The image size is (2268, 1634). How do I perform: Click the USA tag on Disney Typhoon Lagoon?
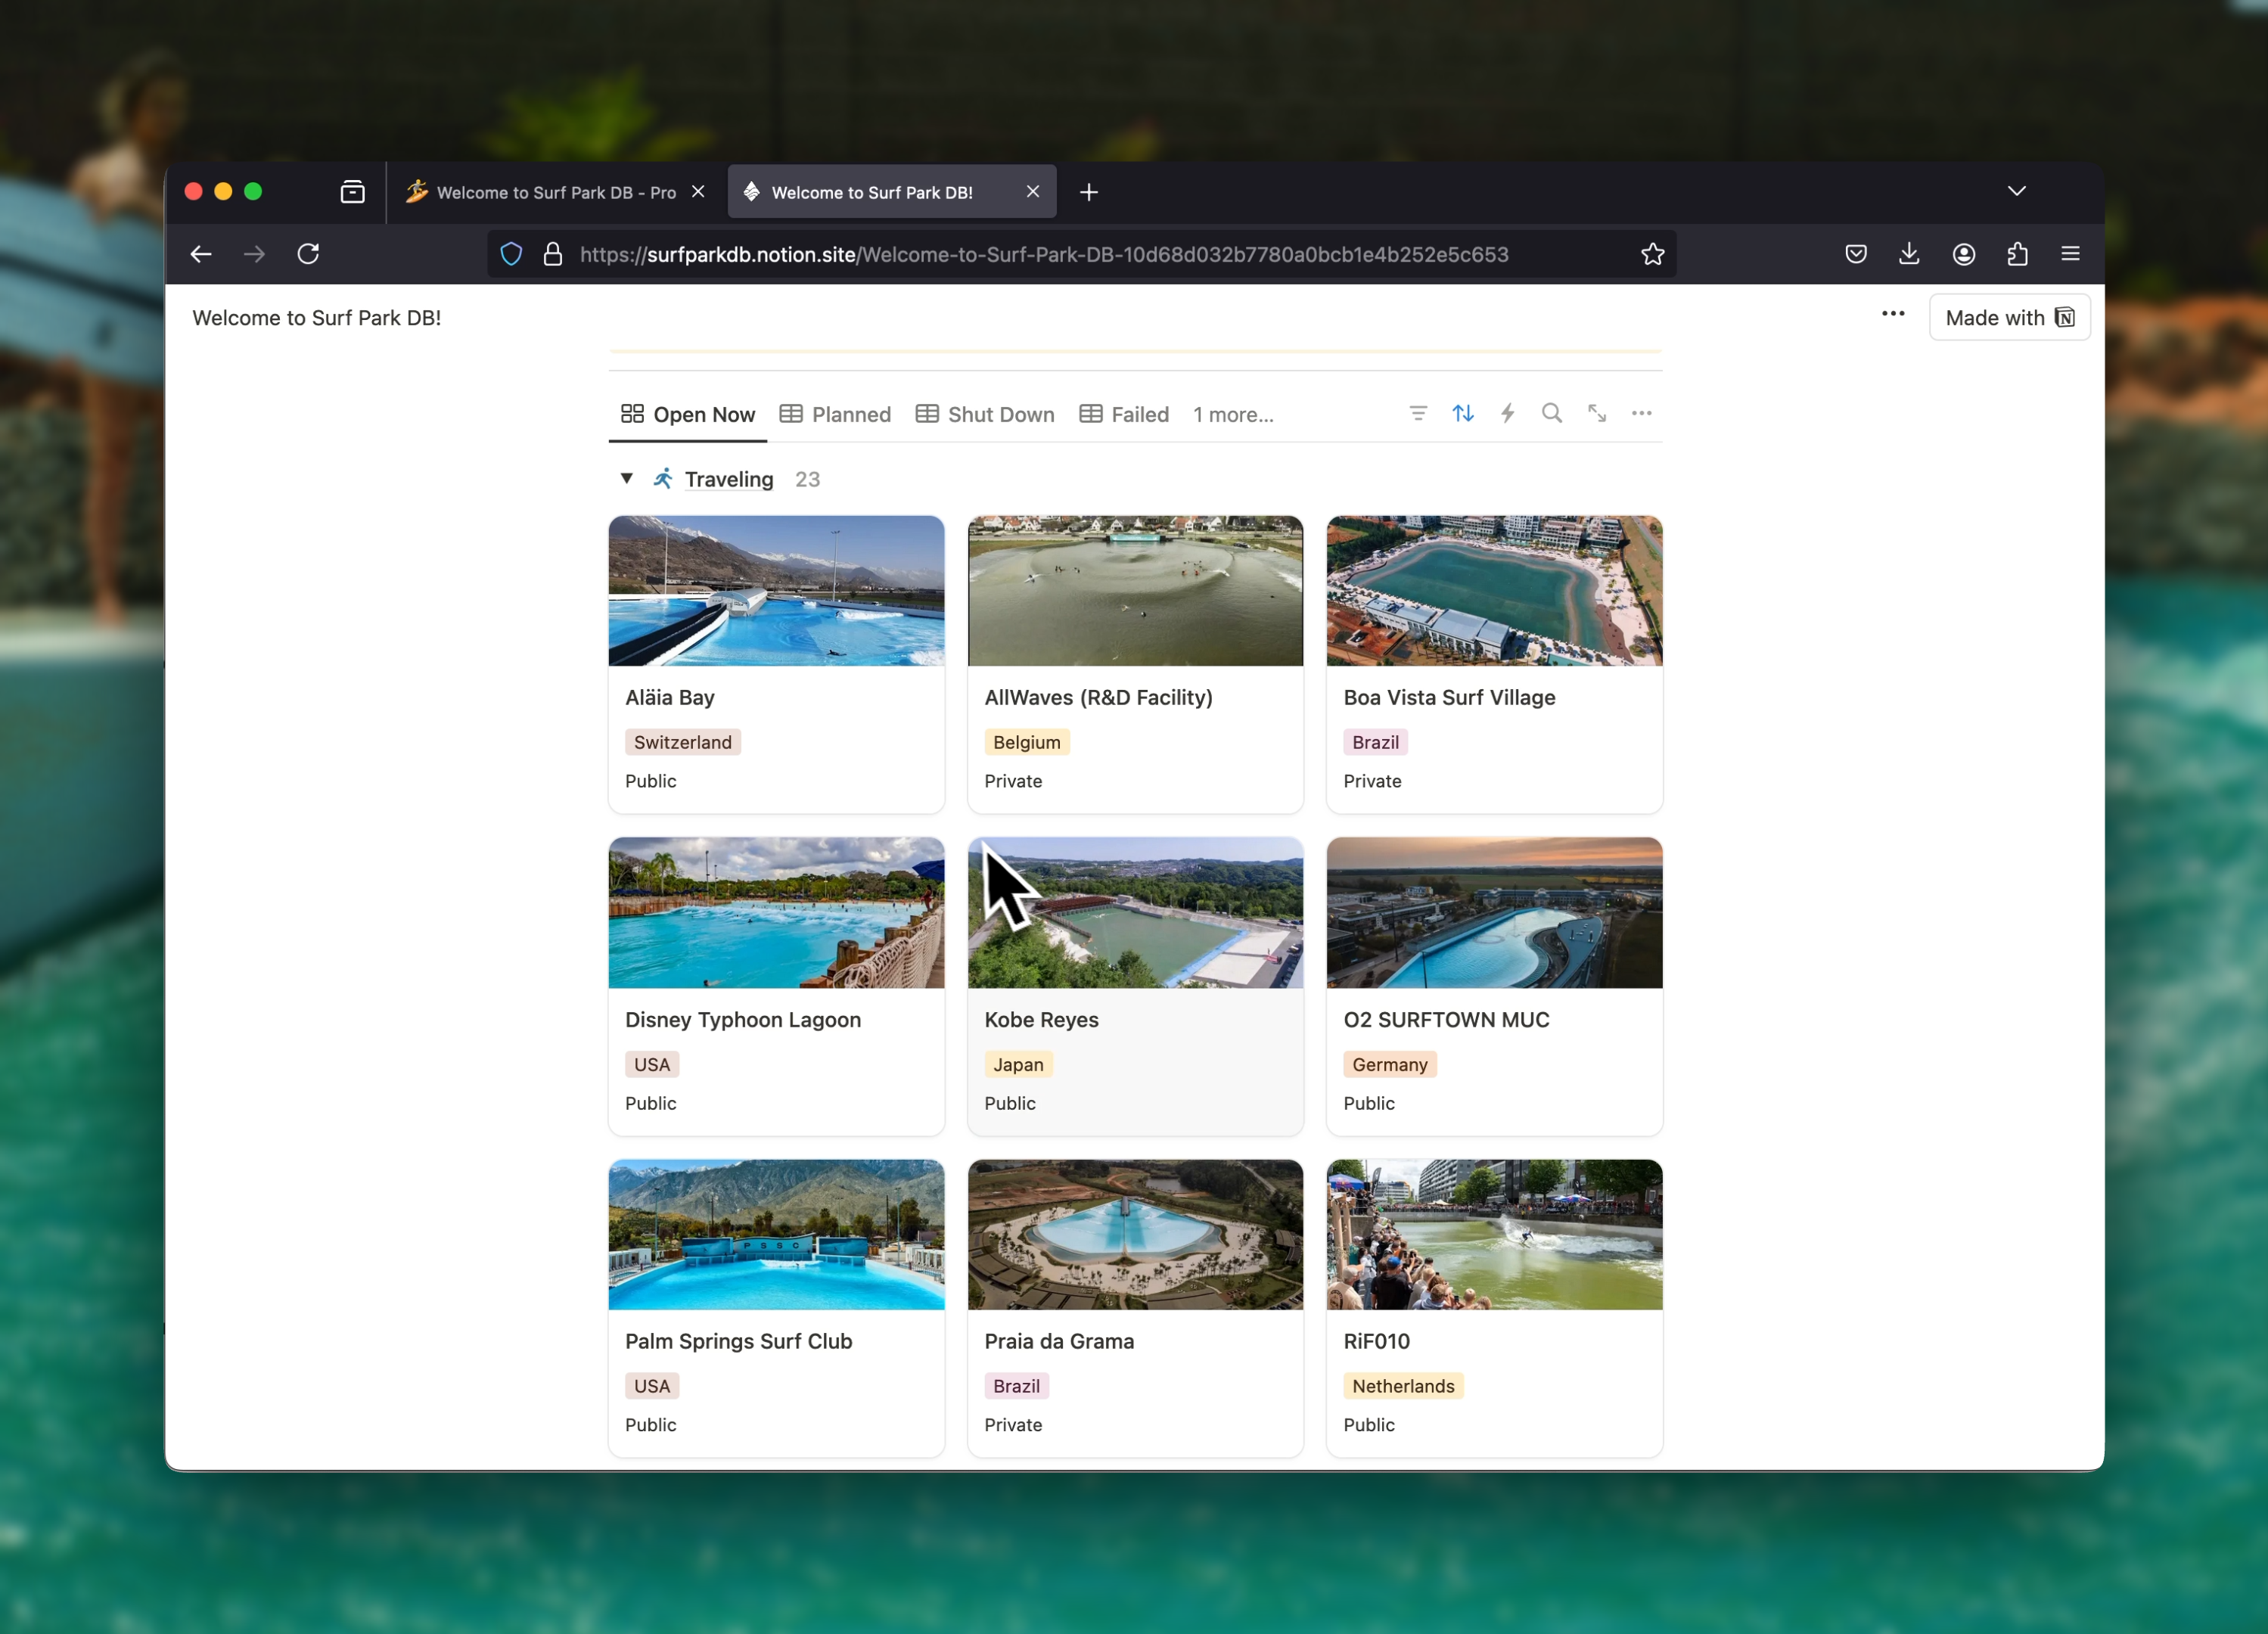tap(651, 1064)
